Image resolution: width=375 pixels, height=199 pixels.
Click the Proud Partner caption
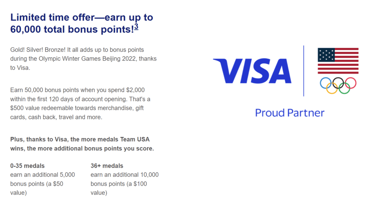(x=290, y=113)
